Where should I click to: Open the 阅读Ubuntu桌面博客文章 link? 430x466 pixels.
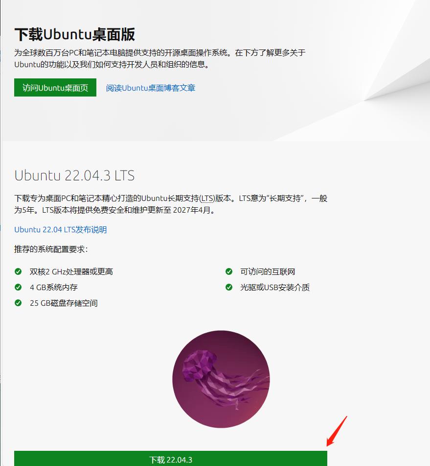151,88
